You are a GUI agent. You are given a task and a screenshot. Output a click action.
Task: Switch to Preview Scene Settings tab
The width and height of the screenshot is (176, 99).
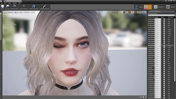(168, 11)
